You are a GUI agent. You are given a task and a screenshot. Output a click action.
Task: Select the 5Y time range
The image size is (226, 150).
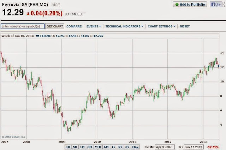coord(127,147)
